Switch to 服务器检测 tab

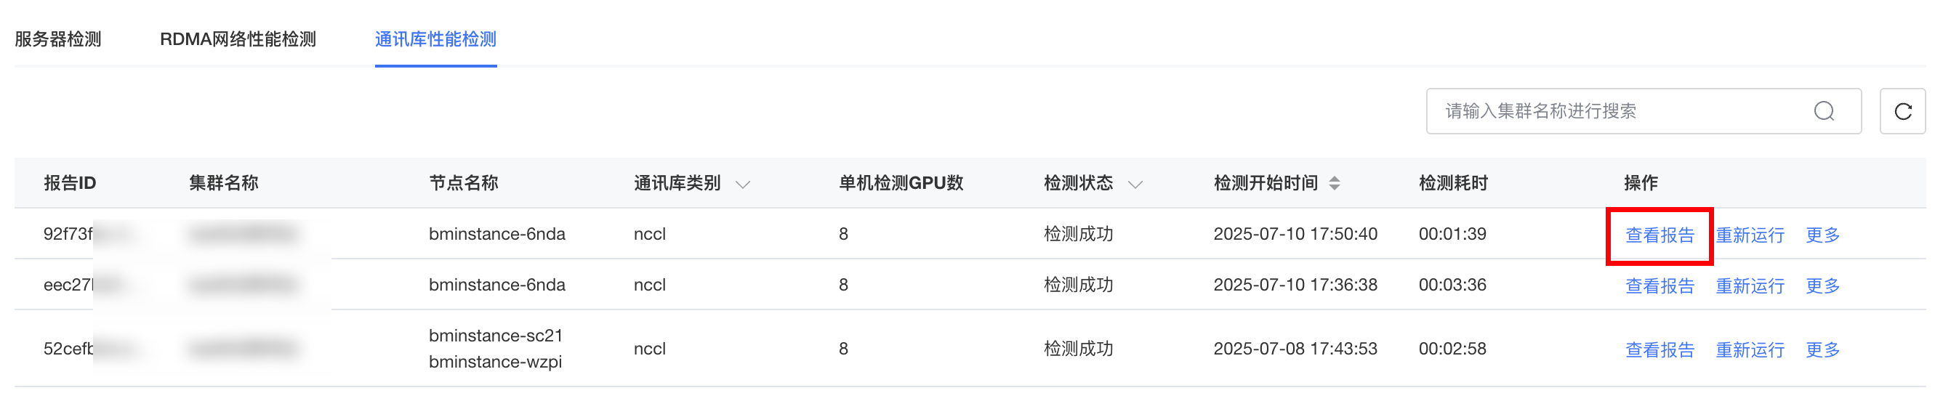click(58, 39)
